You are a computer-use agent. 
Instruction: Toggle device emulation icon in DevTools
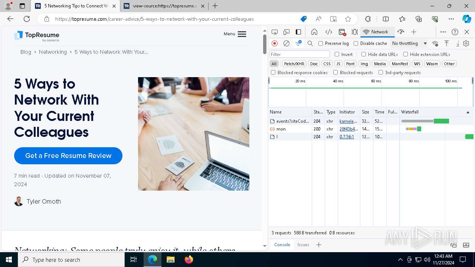click(286, 32)
